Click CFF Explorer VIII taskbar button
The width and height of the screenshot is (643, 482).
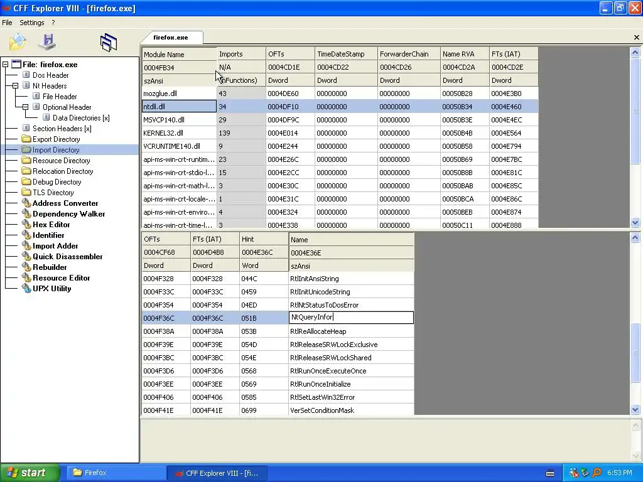tap(217, 473)
